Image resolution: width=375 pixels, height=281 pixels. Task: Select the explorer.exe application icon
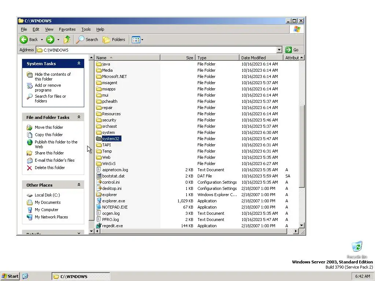[99, 201]
